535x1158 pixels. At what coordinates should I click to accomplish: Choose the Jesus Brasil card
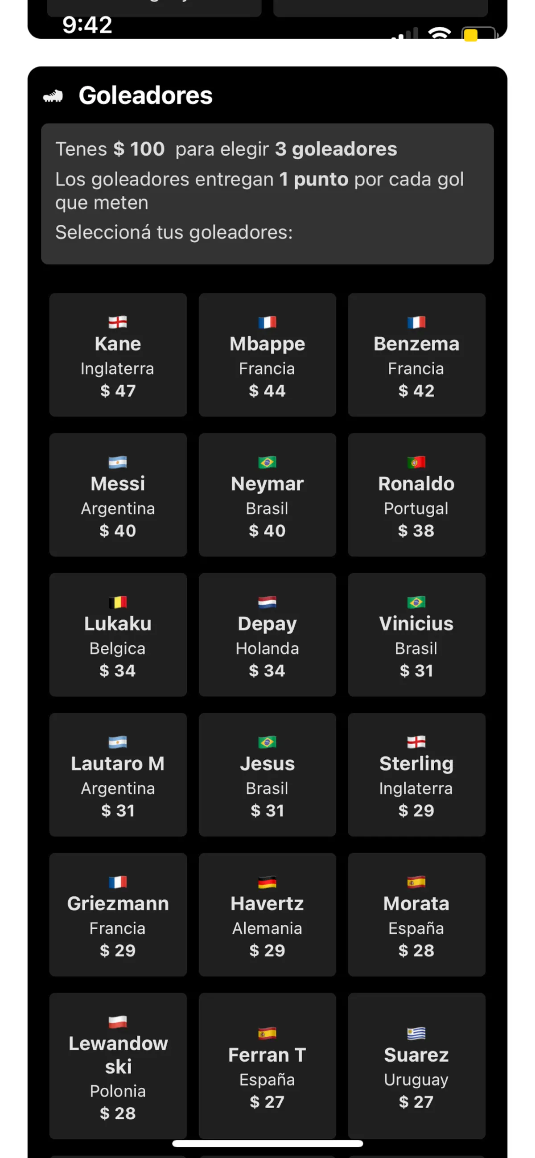(267, 774)
